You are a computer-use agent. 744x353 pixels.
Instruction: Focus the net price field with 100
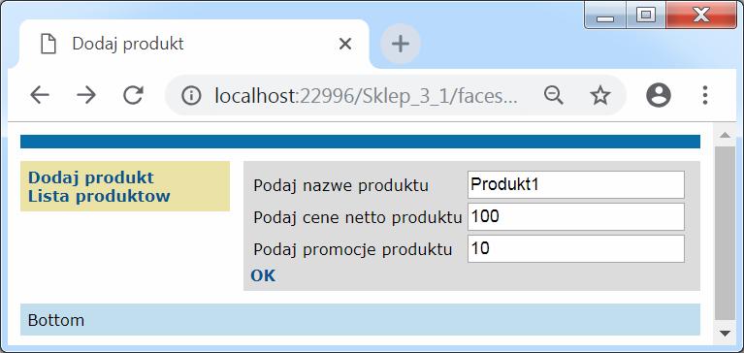pos(576,217)
